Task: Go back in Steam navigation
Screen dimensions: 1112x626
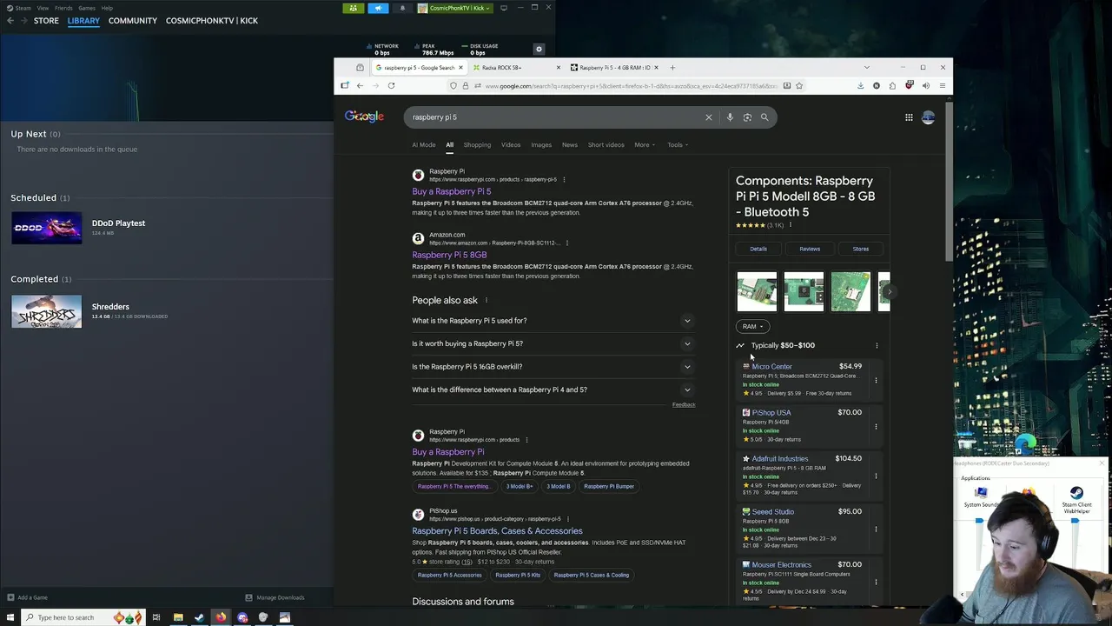Action: pyautogui.click(x=10, y=21)
